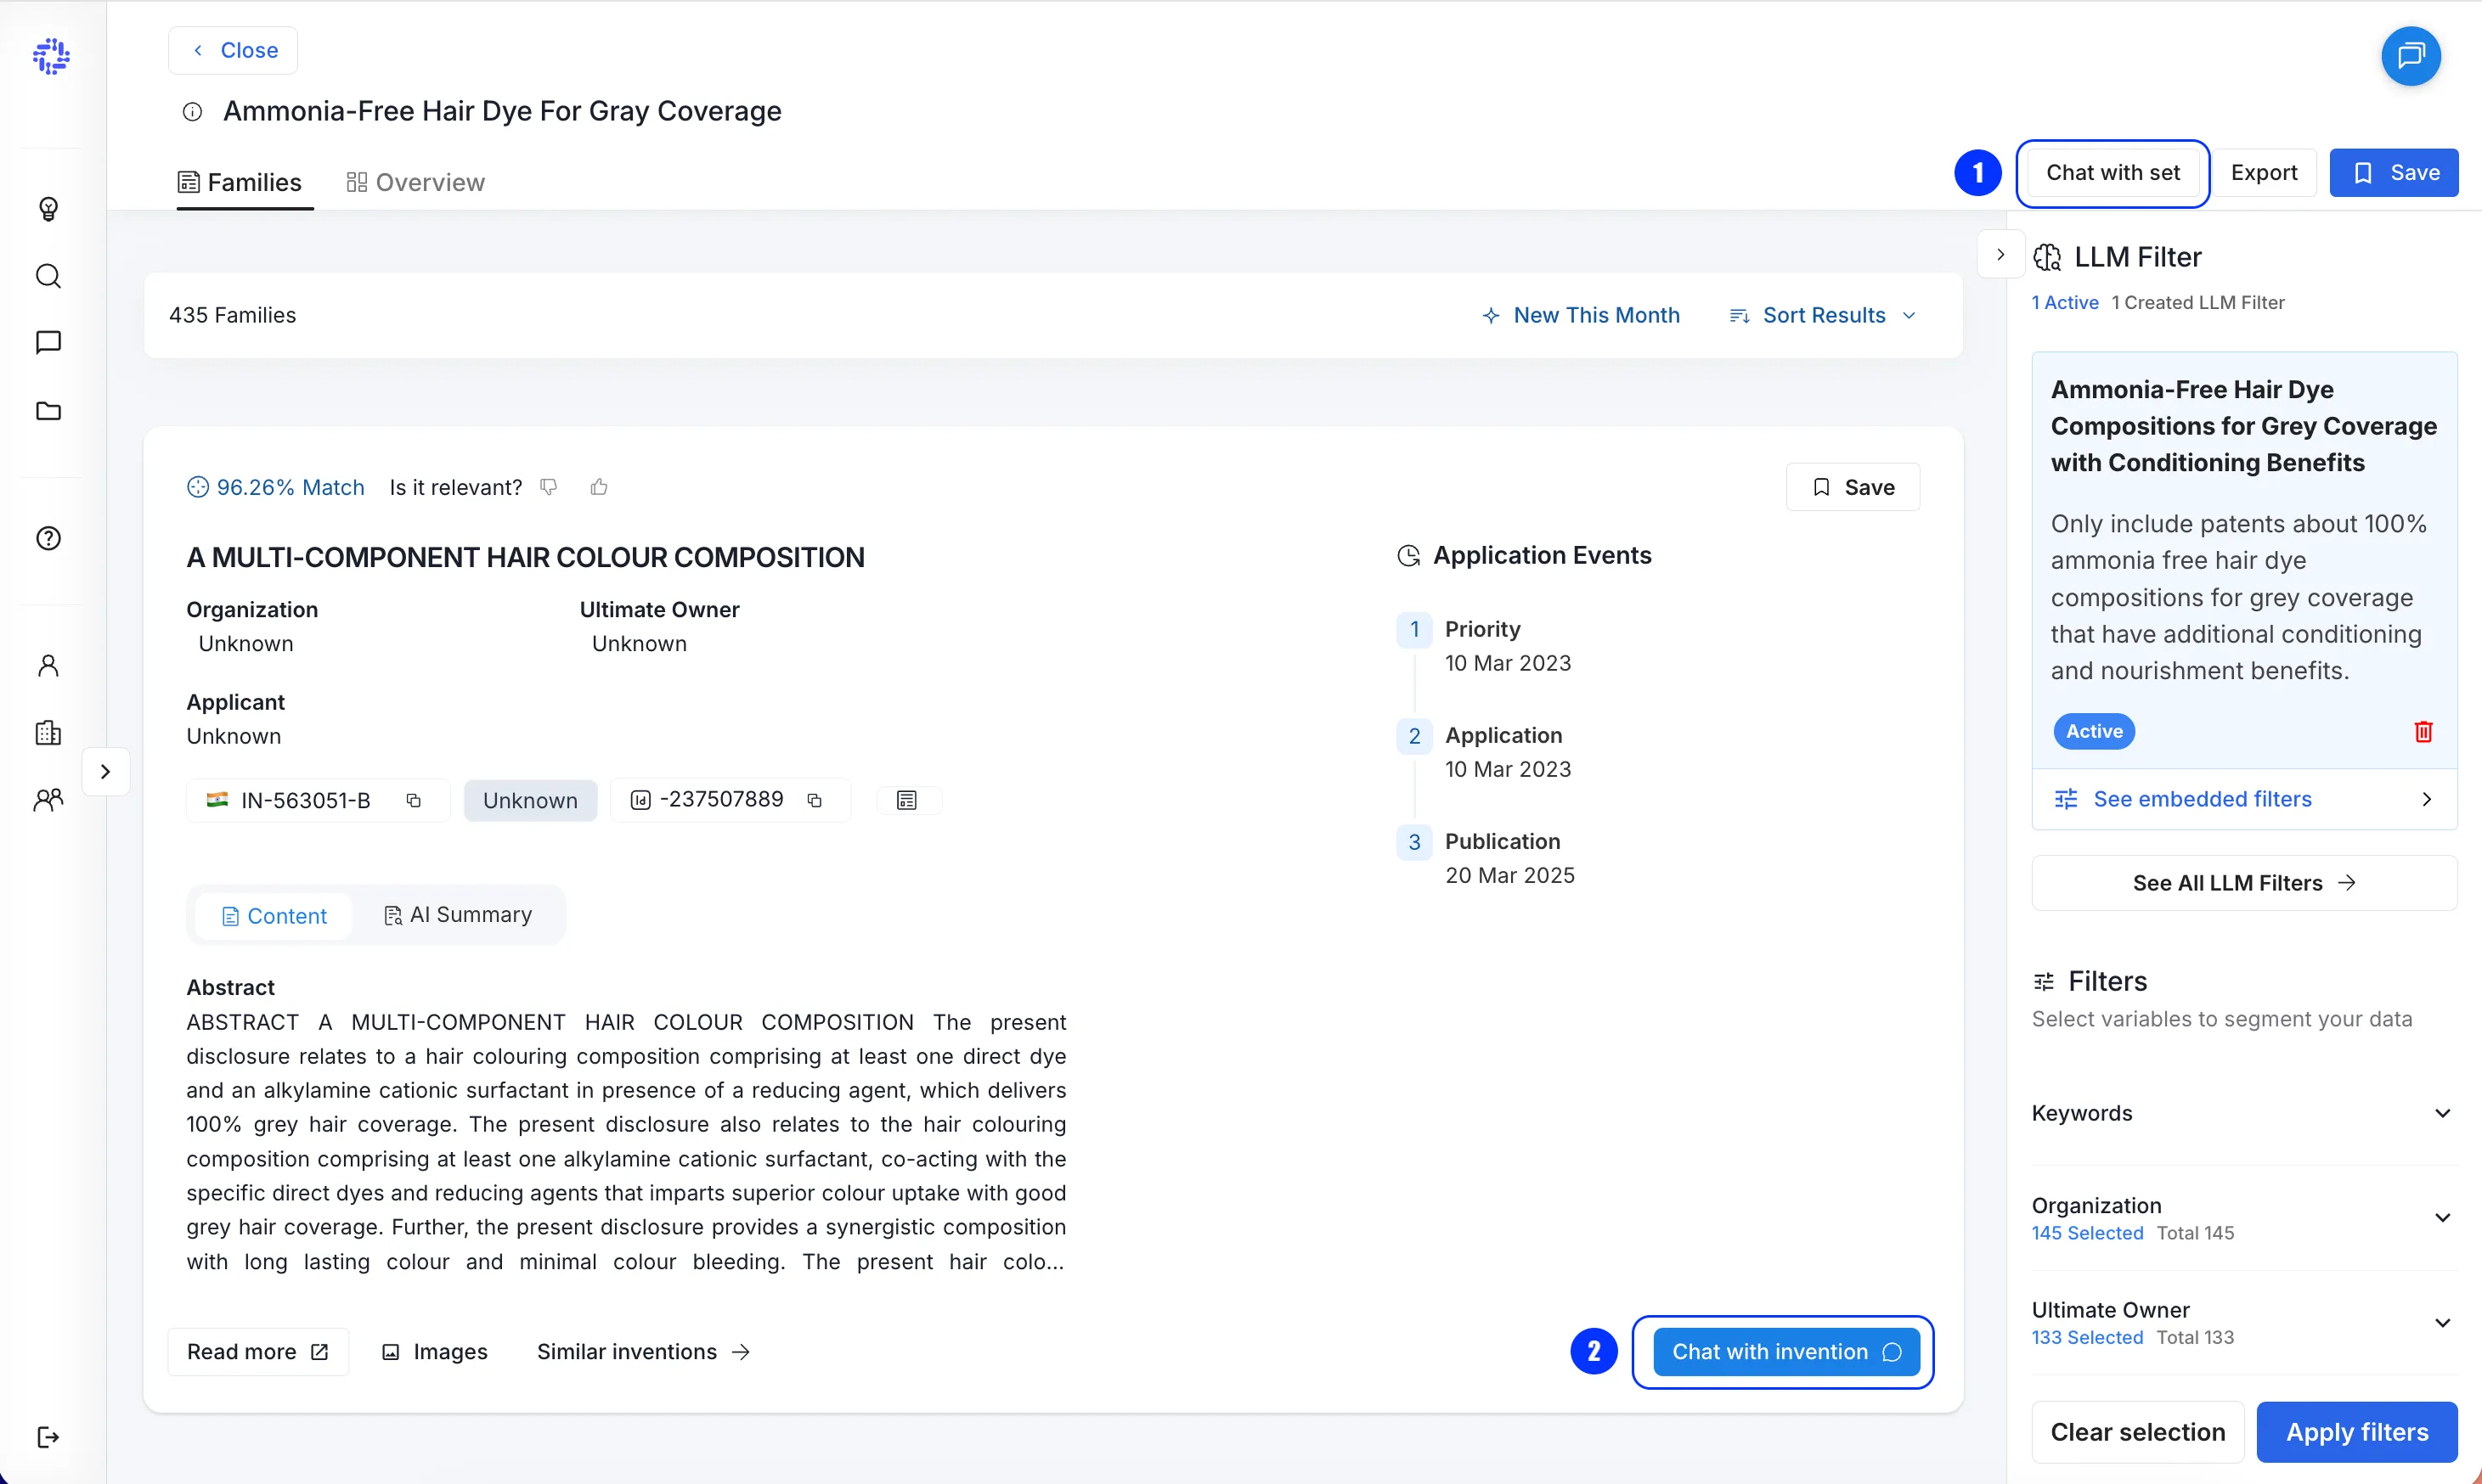Image resolution: width=2482 pixels, height=1484 pixels.
Task: Click the logout icon at sidebar bottom
Action: click(x=48, y=1437)
